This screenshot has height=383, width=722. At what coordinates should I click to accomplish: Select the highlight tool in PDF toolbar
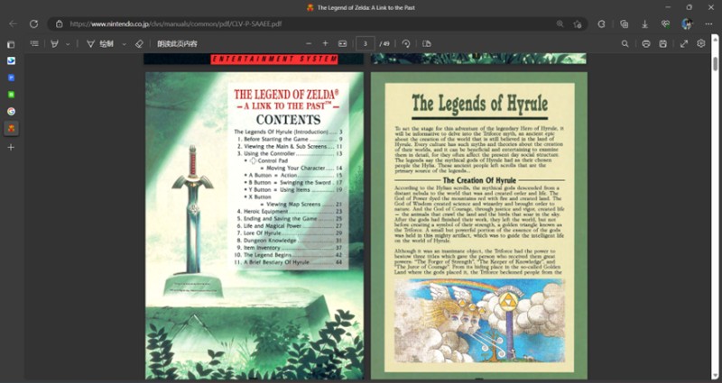click(55, 43)
